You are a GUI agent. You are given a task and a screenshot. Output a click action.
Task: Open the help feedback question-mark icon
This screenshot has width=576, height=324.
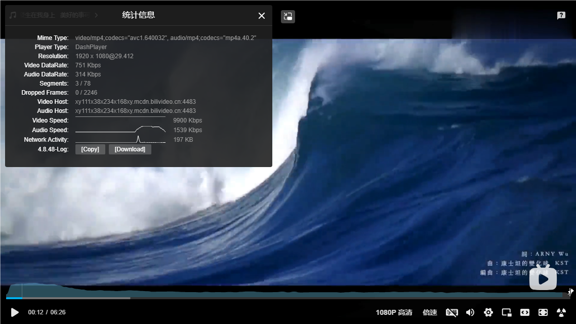[561, 15]
